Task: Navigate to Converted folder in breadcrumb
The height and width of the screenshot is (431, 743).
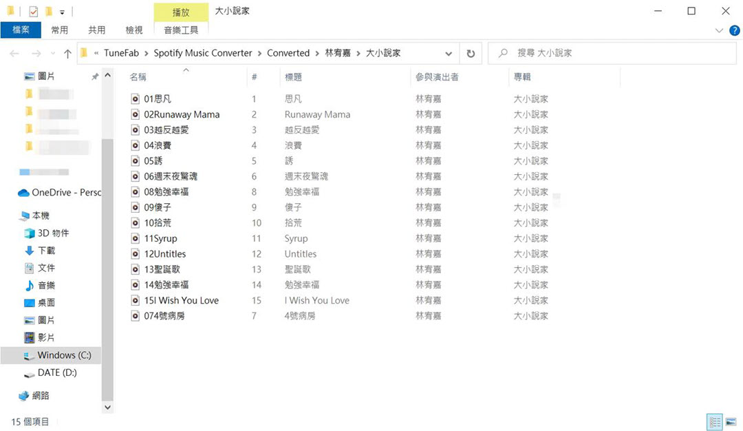Action: pyautogui.click(x=288, y=53)
